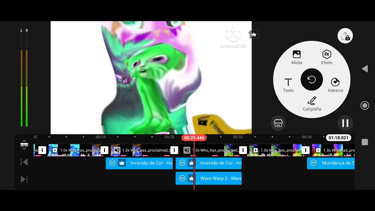Tap the total duration badge 01:18.021
375x211 pixels.
point(338,138)
